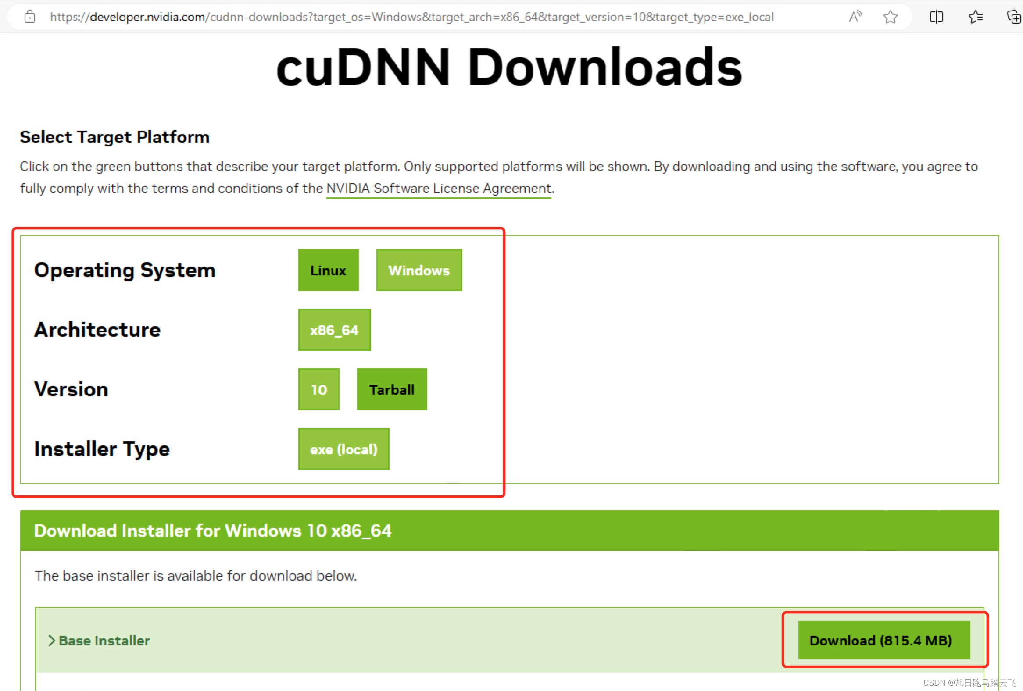The width and height of the screenshot is (1023, 691).
Task: Open the Collections icon at toolbar edge
Action: click(1013, 17)
